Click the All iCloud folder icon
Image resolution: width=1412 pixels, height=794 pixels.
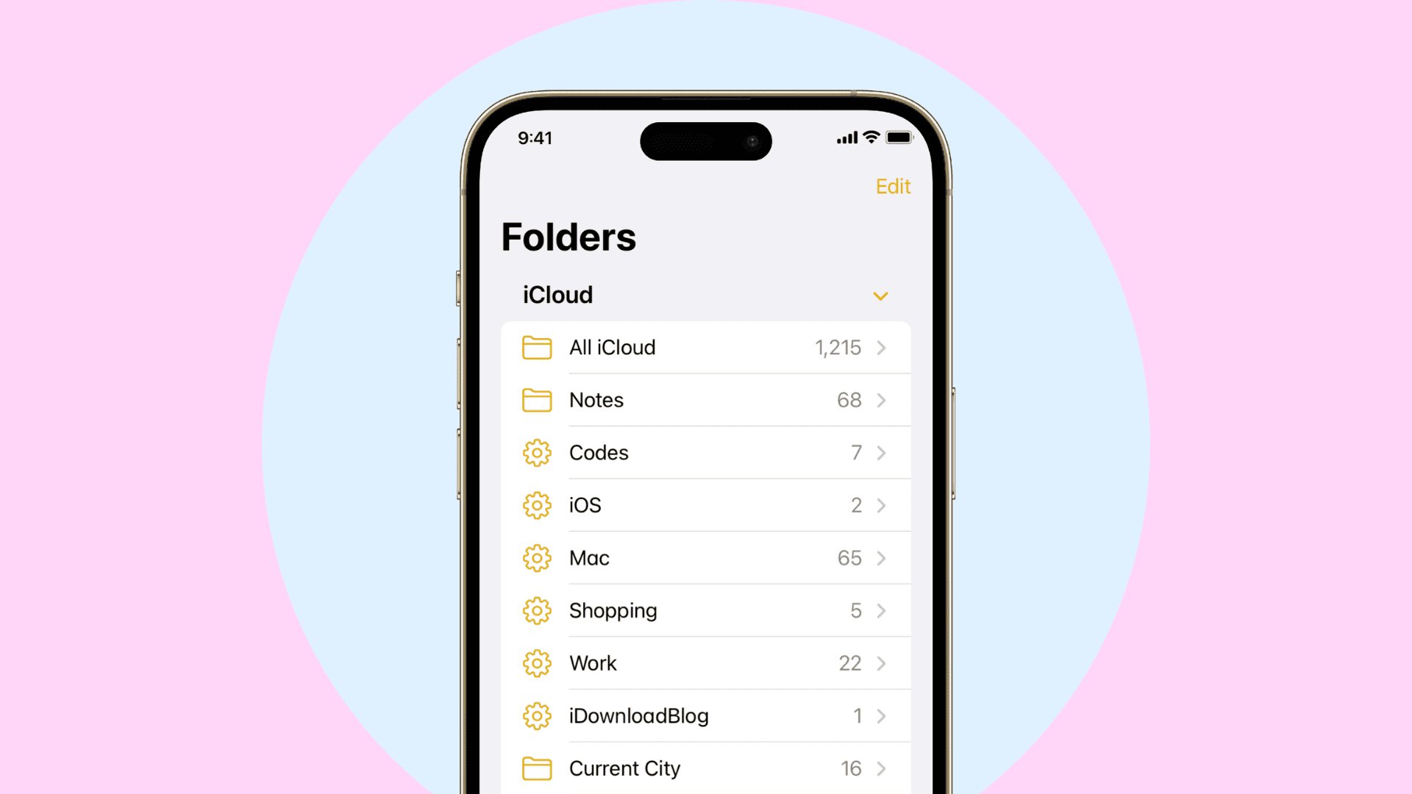tap(536, 347)
